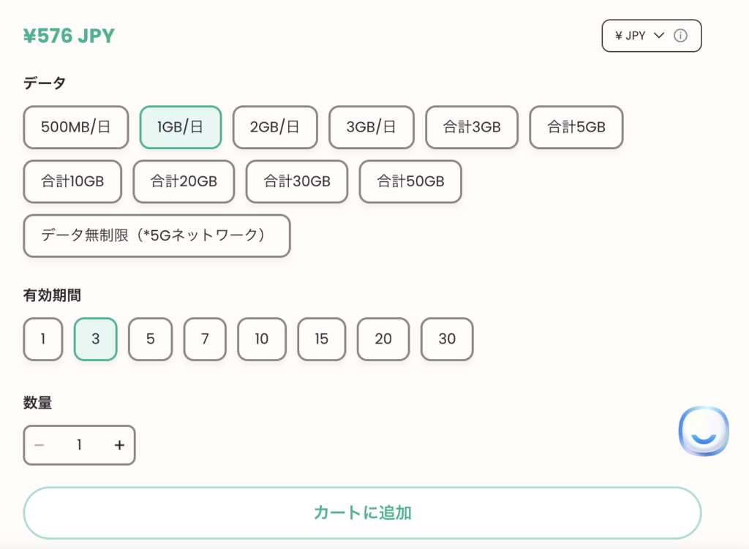Set validity period to 7 days
Image resolution: width=749 pixels, height=549 pixels.
point(205,339)
